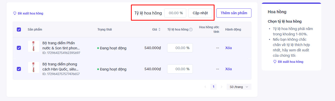The width and height of the screenshot is (335, 101).
Task: Click product ID 1729642757577476657 text
Action: 61,74
